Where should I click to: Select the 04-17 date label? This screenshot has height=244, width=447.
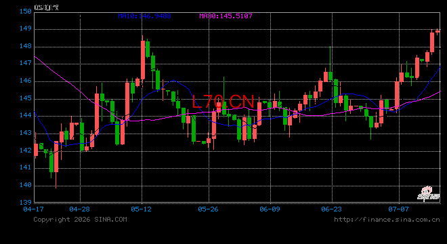[x=34, y=209]
